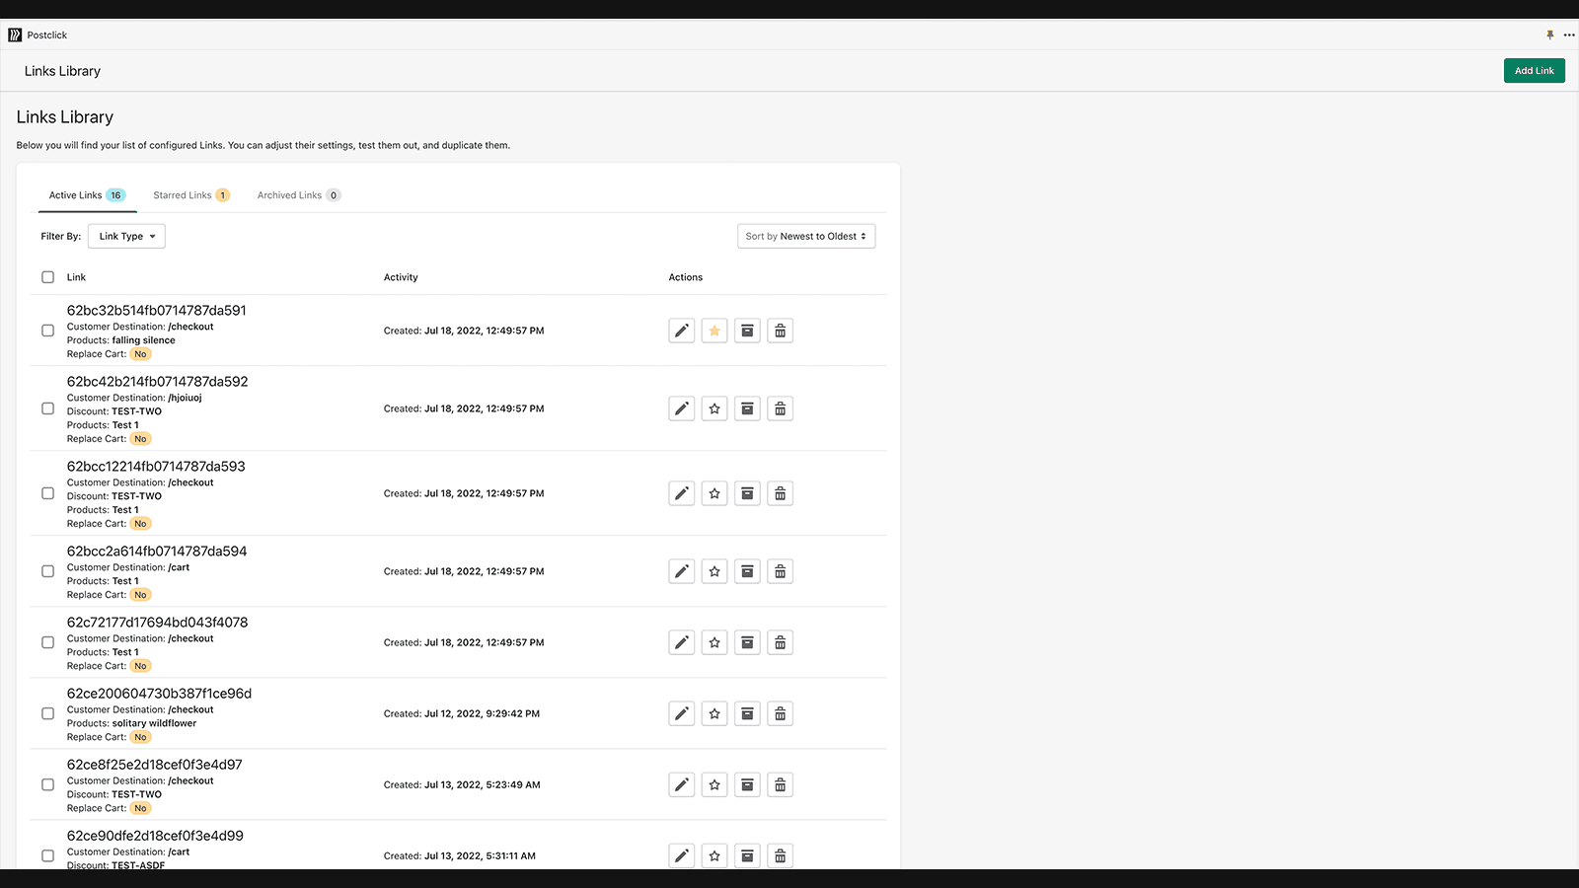
Task: Open link title 62bcc12214fb0714787da593
Action: click(156, 467)
